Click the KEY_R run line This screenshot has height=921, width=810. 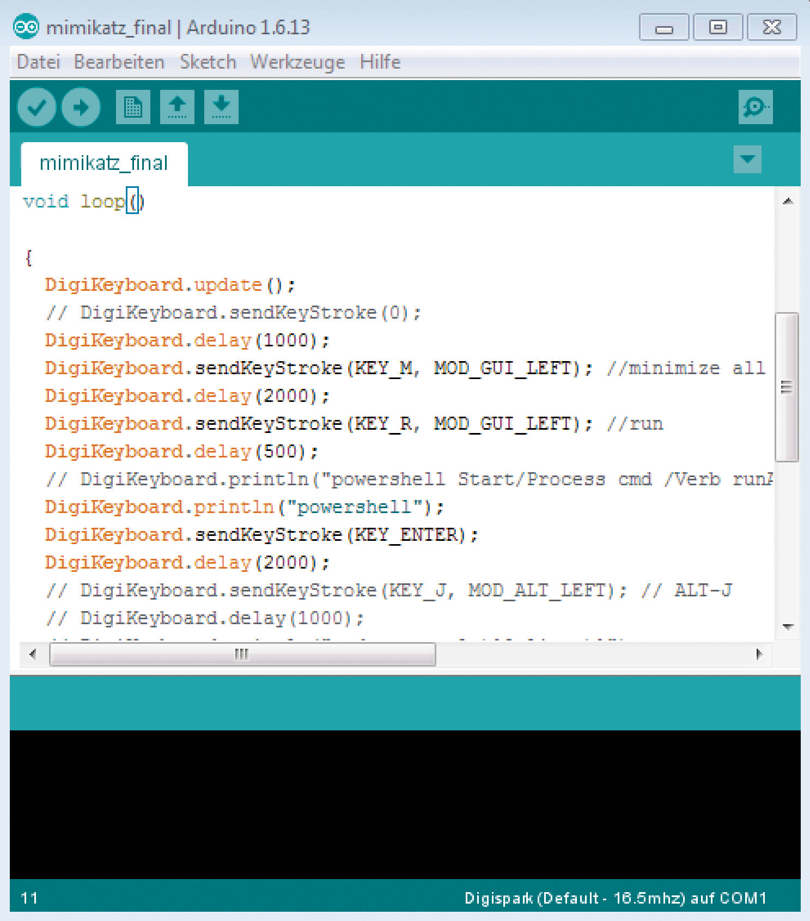click(x=354, y=424)
